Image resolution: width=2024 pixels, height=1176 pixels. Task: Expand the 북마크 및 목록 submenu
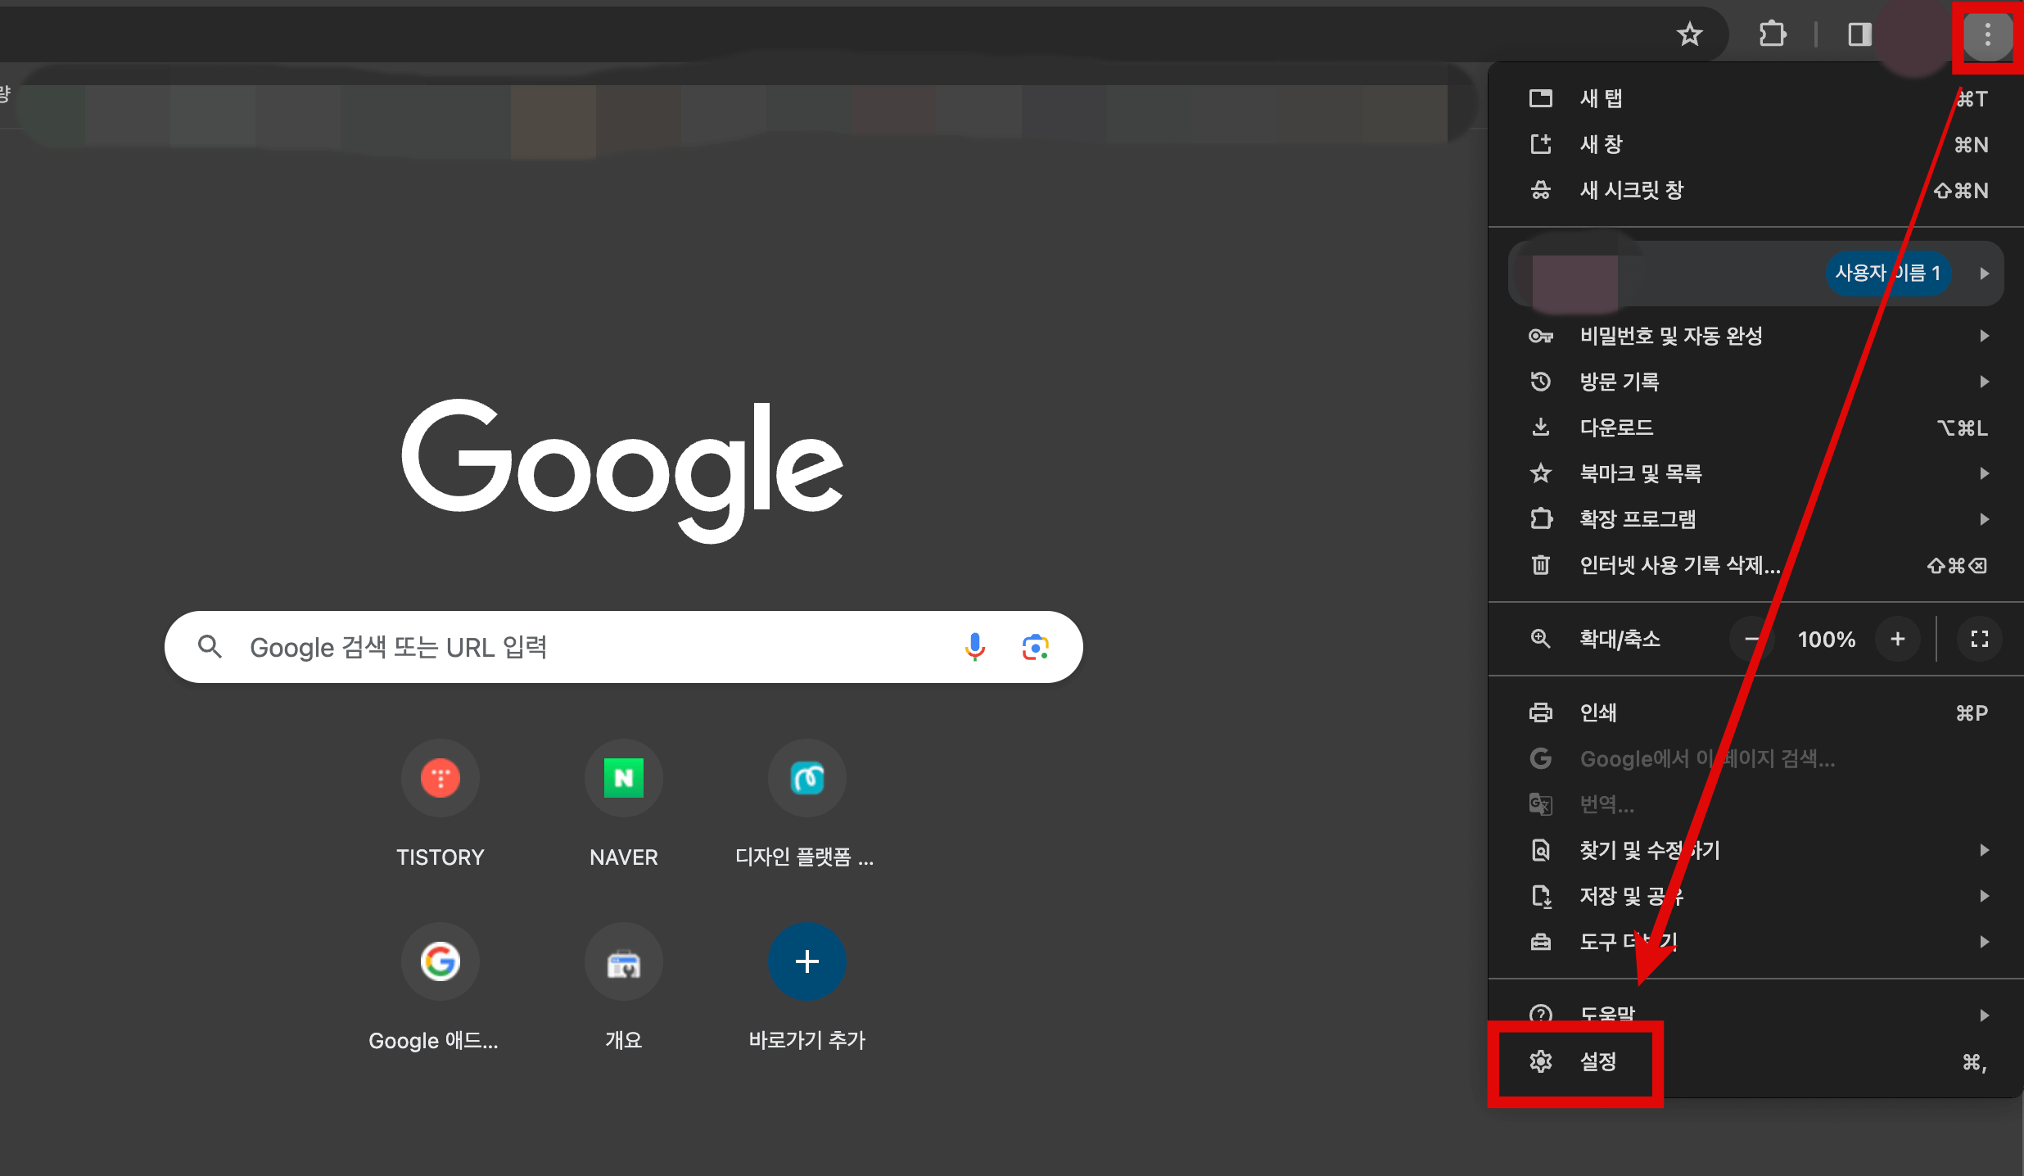pos(1641,473)
